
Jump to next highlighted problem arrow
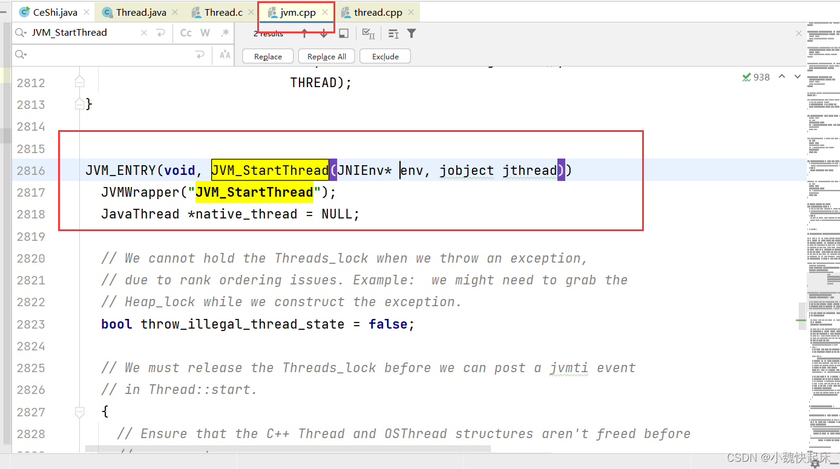coord(798,76)
